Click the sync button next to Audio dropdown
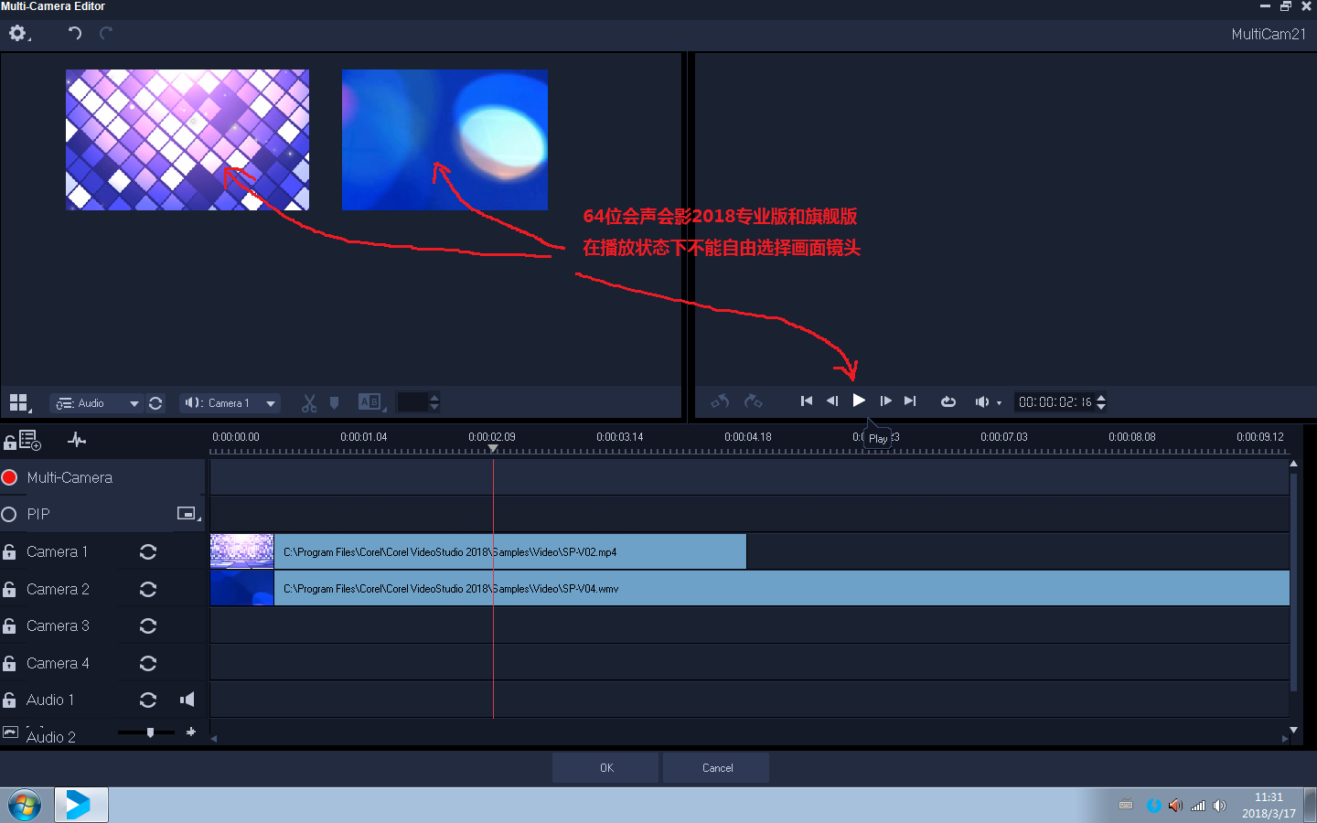Viewport: 1317px width, 823px height. (155, 403)
